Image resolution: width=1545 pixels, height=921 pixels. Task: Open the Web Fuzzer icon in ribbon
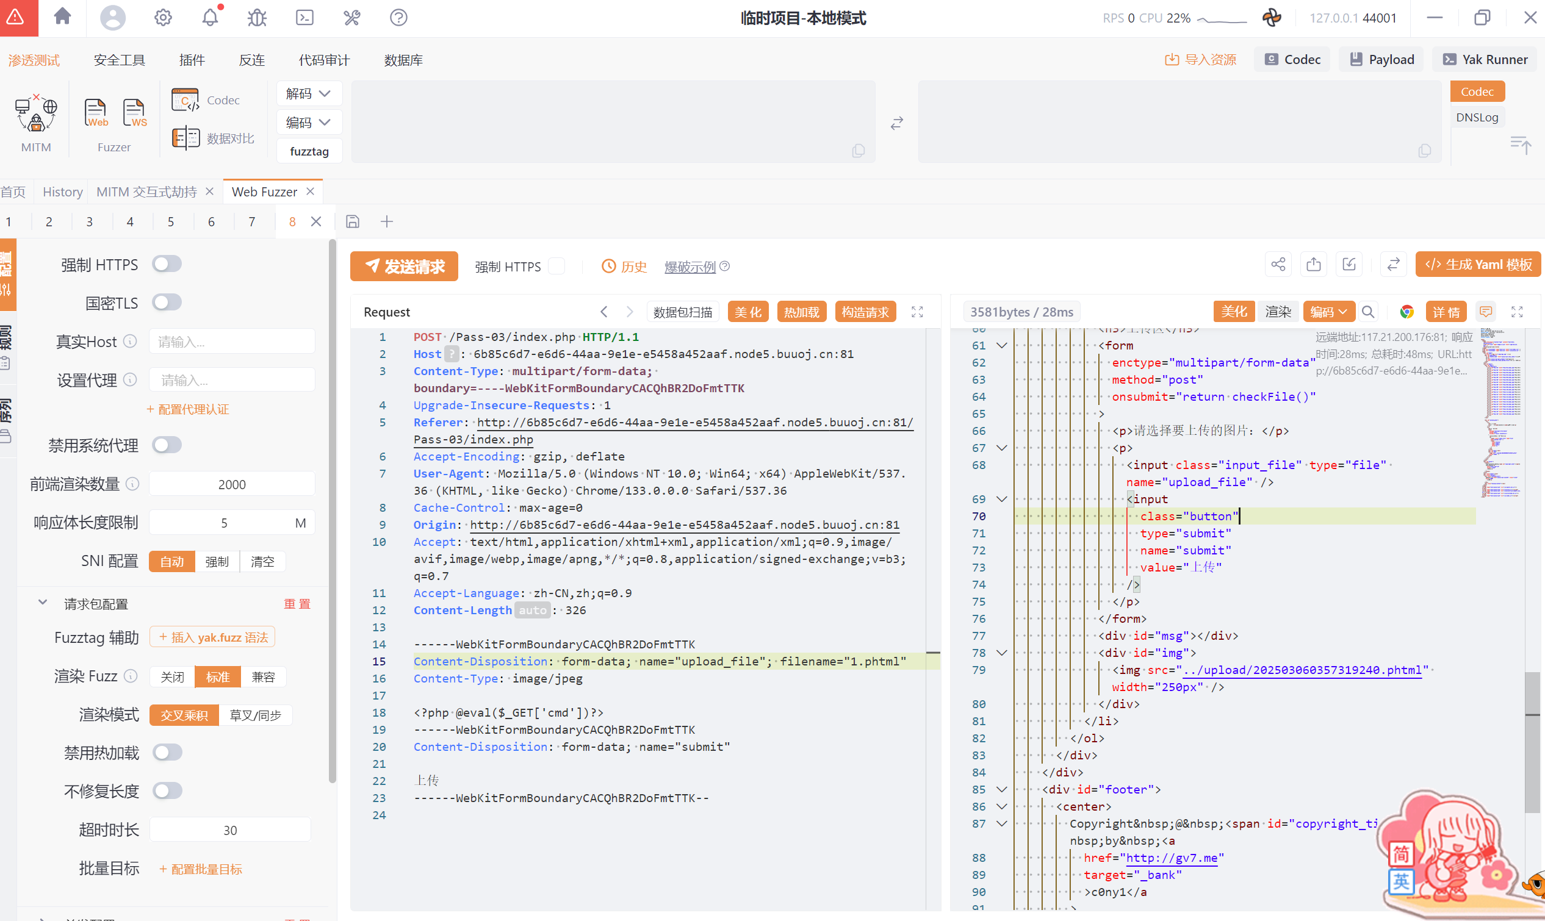(x=96, y=113)
